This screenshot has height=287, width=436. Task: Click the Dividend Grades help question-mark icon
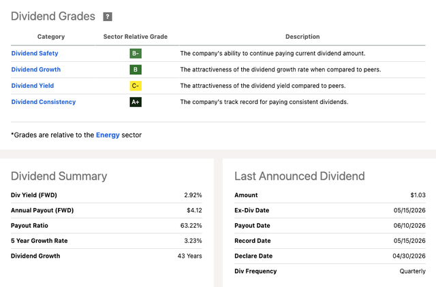[108, 16]
